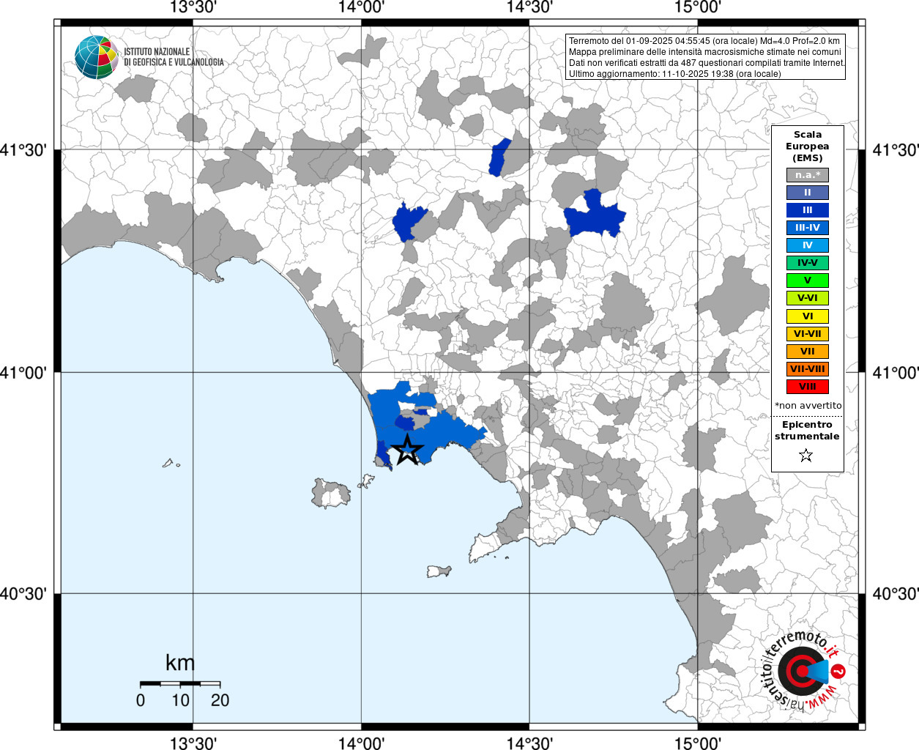
Task: Click the scale bar '20' value
Action: pyautogui.click(x=220, y=700)
